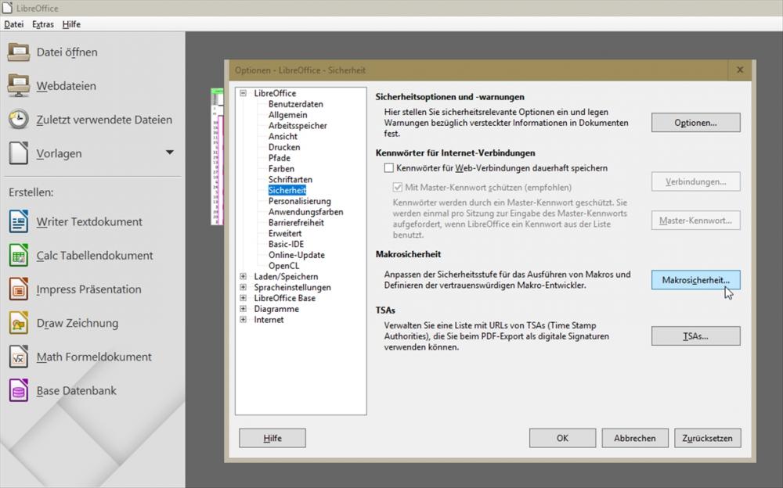
Task: Select the highlighted Sicherheit tree entry
Action: (287, 190)
